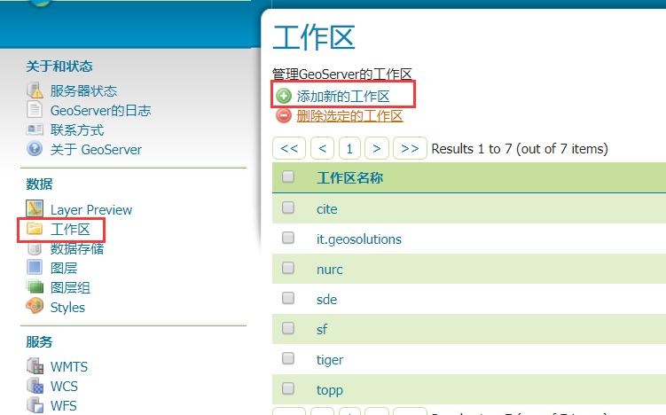Check the sf workspace checkbox
This screenshot has width=666, height=415.
click(288, 328)
